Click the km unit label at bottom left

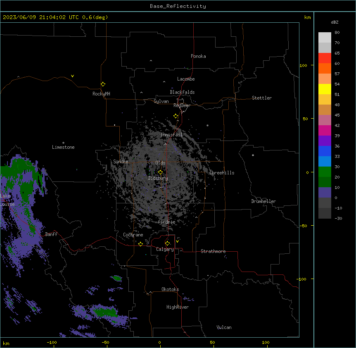(6, 343)
